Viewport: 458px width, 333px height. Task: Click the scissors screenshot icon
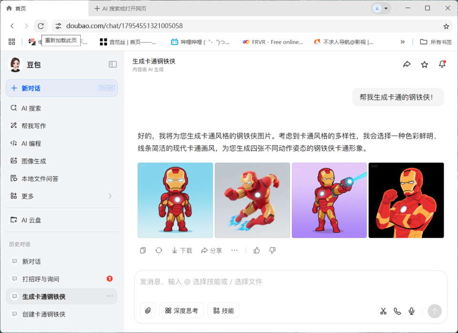point(383,311)
